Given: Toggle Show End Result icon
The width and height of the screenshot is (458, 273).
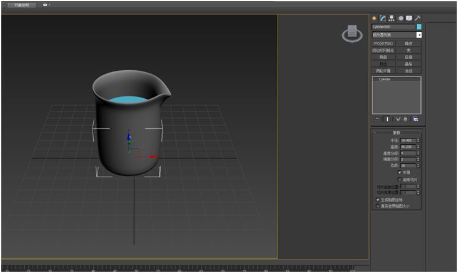Looking at the screenshot, I should (388, 119).
